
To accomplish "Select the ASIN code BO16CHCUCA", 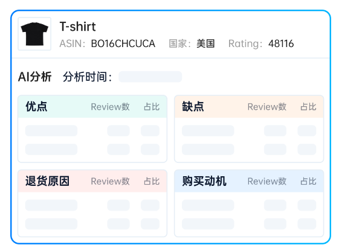I will click(123, 43).
